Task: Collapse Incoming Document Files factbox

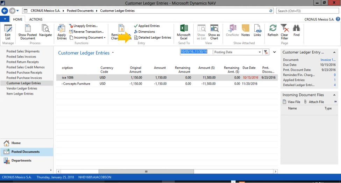Action: pyautogui.click(x=334, y=95)
